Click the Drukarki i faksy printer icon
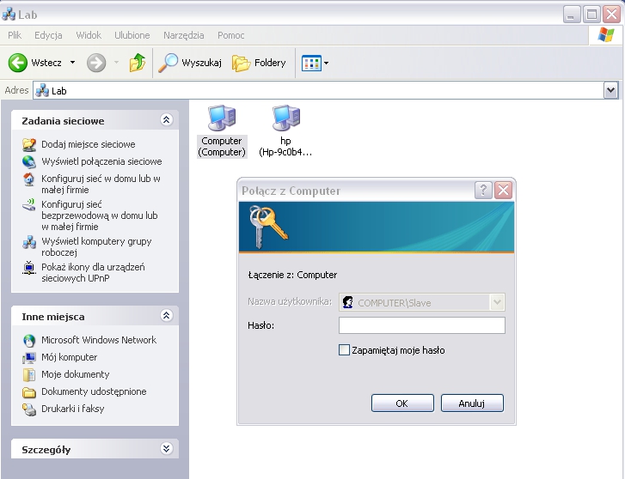The image size is (625, 479). pos(29,409)
